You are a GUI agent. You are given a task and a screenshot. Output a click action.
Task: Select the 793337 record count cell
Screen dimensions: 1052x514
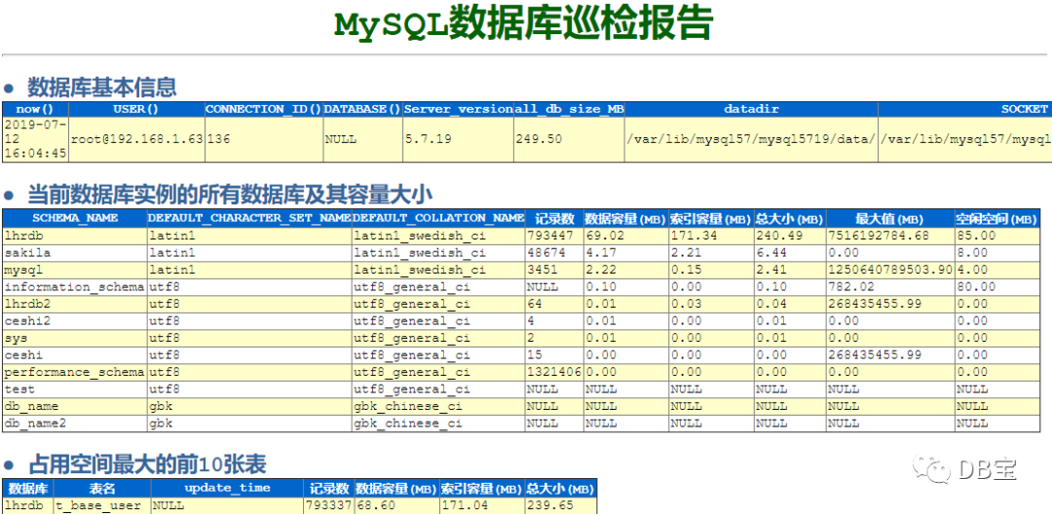[x=329, y=506]
